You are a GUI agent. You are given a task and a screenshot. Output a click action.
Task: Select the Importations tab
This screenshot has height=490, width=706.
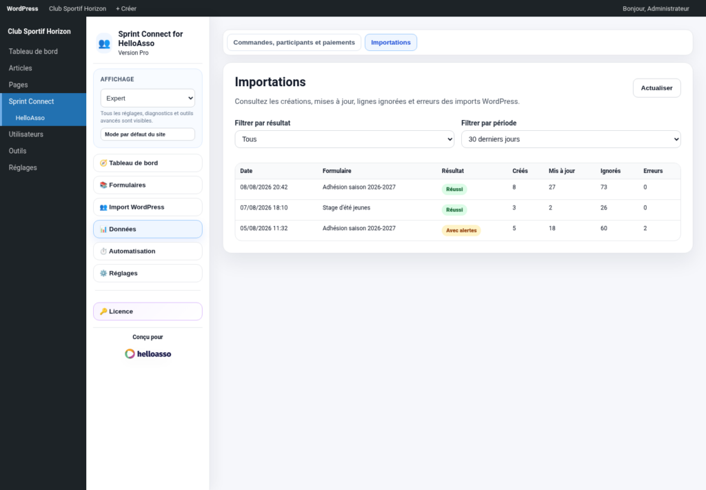[391, 42]
